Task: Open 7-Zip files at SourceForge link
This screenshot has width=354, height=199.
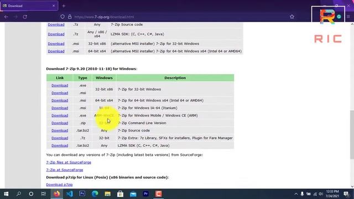Action: pos(69,162)
